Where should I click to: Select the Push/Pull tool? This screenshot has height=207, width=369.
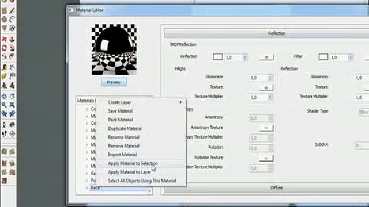point(12,39)
